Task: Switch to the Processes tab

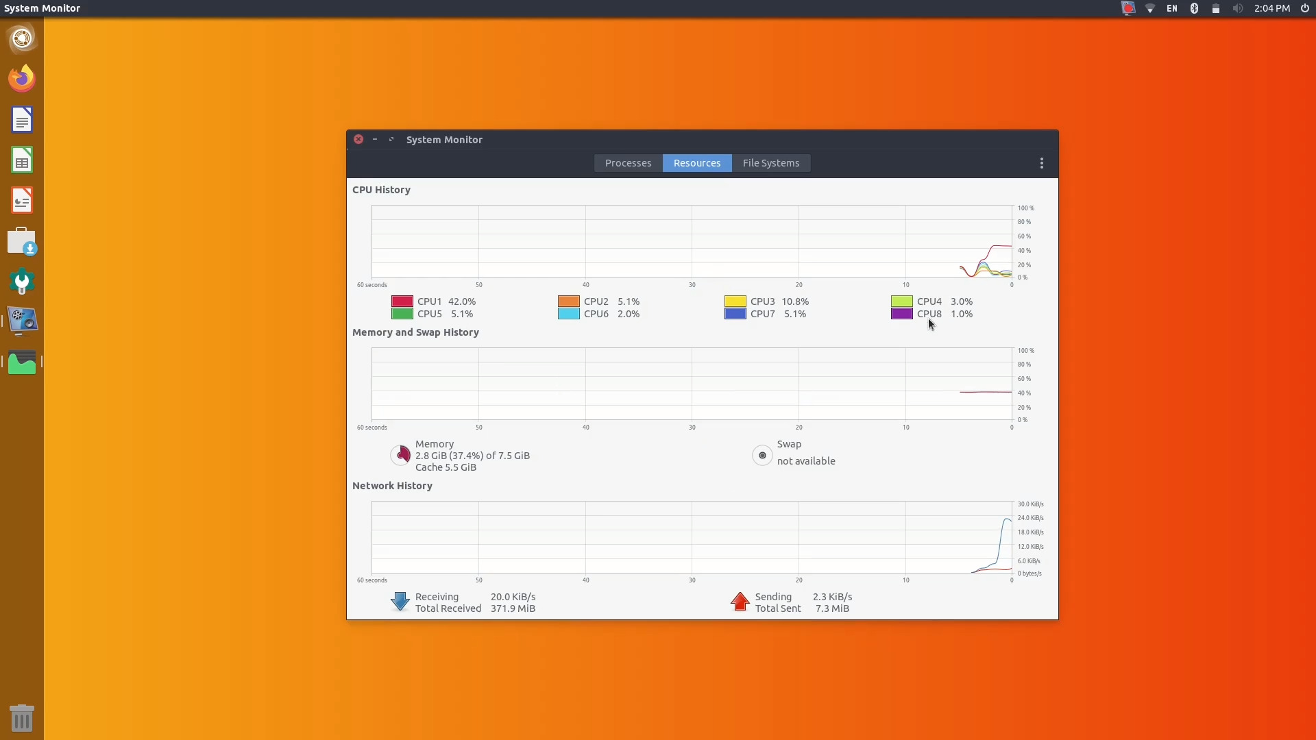Action: pos(628,163)
